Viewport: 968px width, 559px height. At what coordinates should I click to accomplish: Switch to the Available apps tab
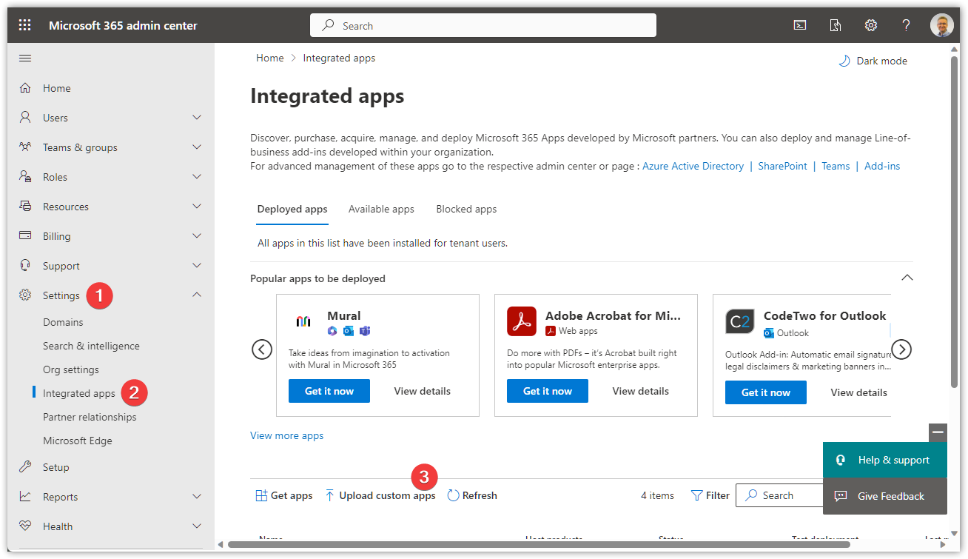[381, 209]
